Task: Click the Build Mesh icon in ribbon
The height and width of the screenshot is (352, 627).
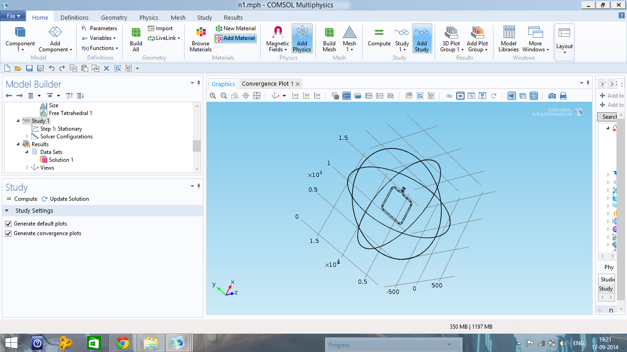Action: pos(329,39)
